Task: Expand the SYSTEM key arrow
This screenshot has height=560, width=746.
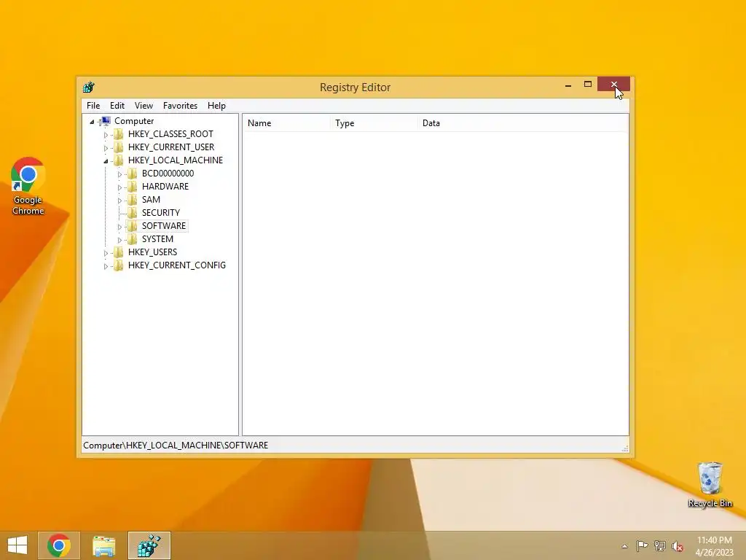Action: pyautogui.click(x=120, y=239)
